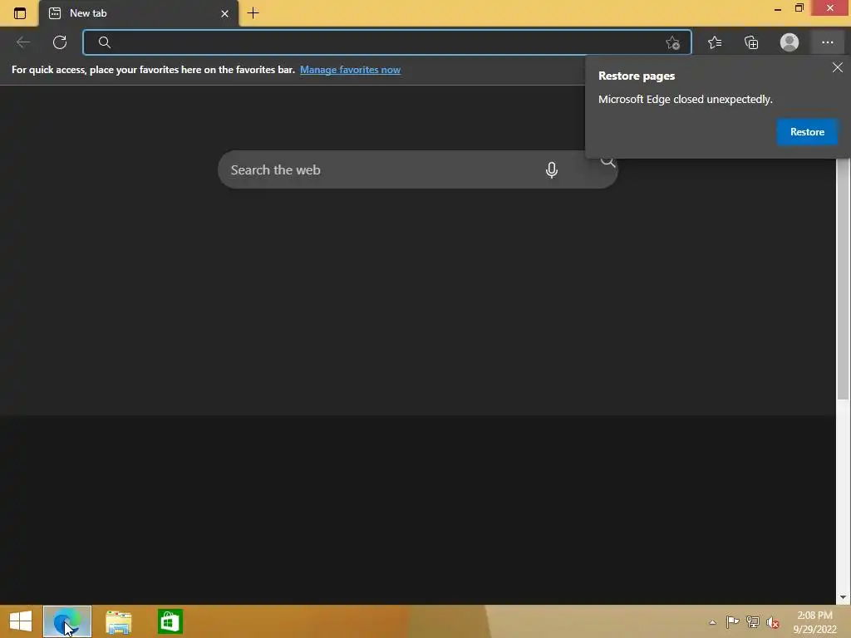Click the Restore button
851x638 pixels.
click(807, 132)
